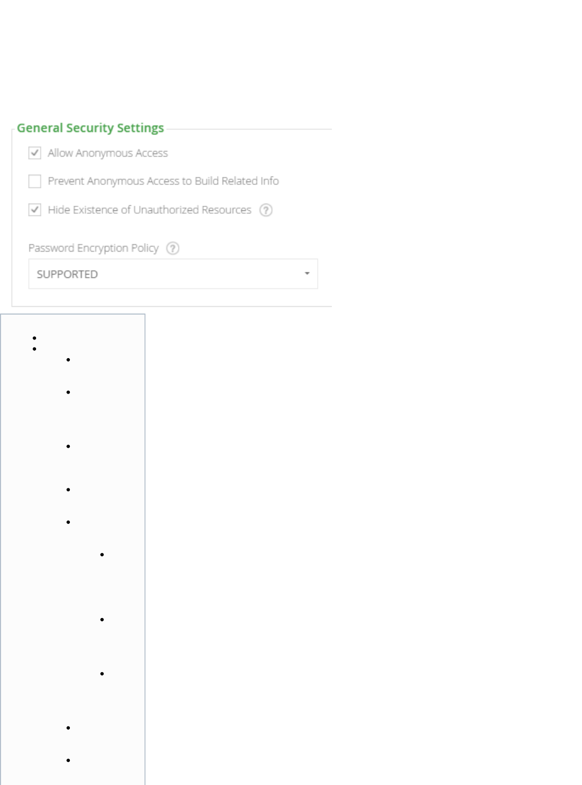Click the second-to-last bullet in the list panel
The image size is (582, 785).
(x=68, y=728)
